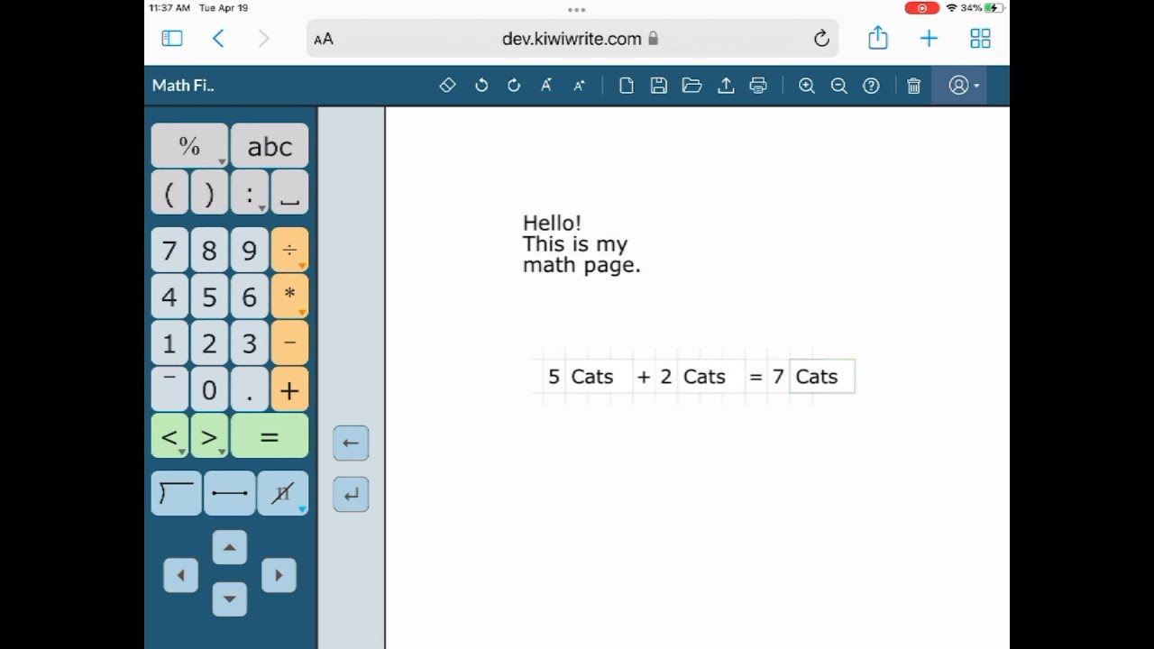Move cursor up with arrow key
This screenshot has height=649, width=1154.
tap(229, 547)
